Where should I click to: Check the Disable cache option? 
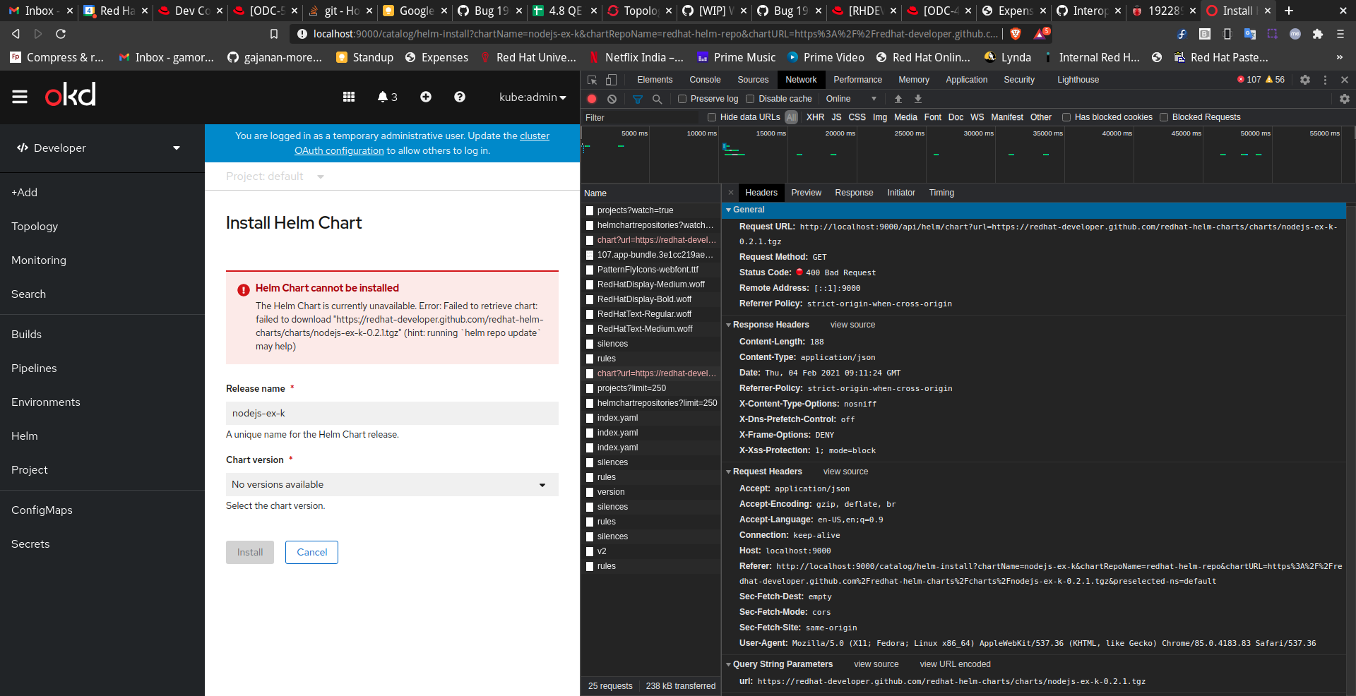pyautogui.click(x=750, y=99)
